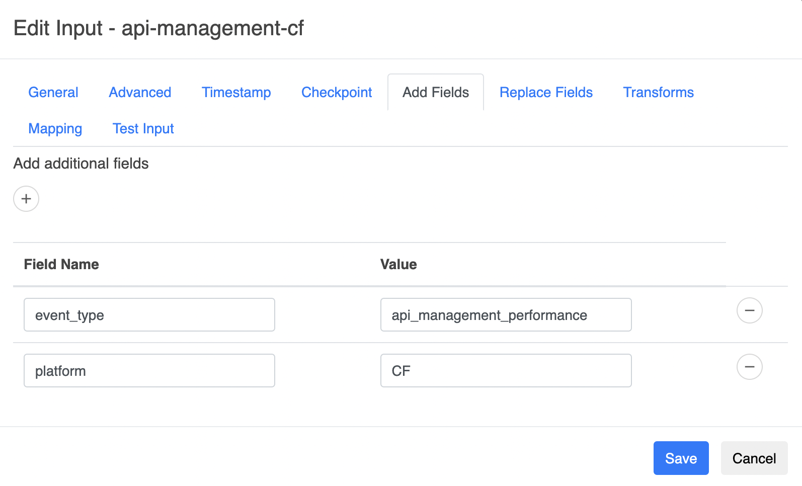This screenshot has height=486, width=802.
Task: Go to the Test Input tab
Action: [x=143, y=129]
